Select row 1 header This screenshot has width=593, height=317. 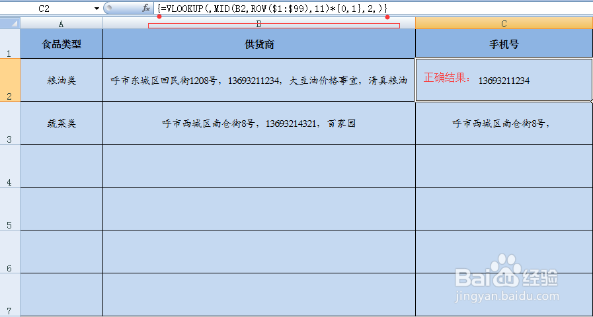tap(10, 44)
